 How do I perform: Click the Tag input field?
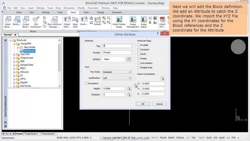[x=117, y=46]
